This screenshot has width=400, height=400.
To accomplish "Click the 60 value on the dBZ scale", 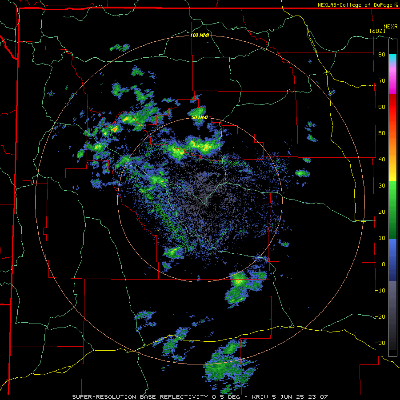I will 382,107.
